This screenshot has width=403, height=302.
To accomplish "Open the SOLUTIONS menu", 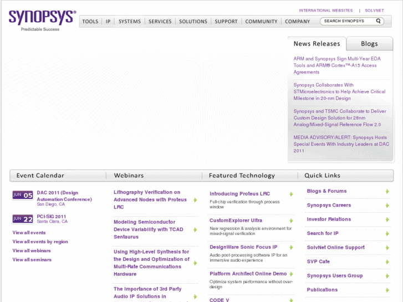I will click(x=193, y=21).
